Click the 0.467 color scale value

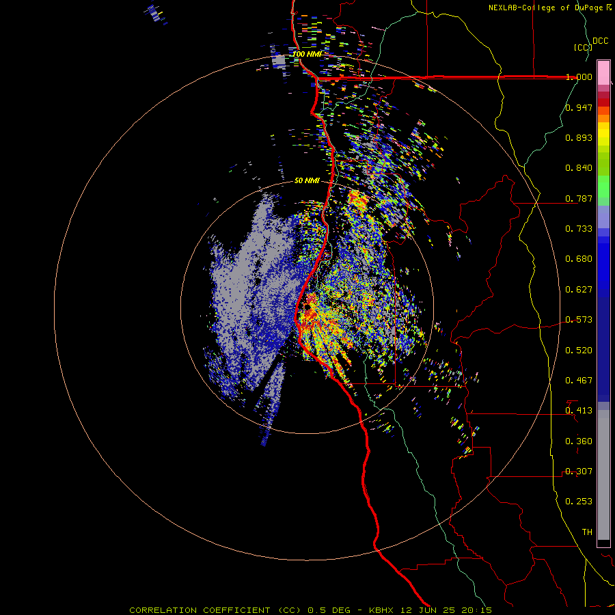point(579,381)
